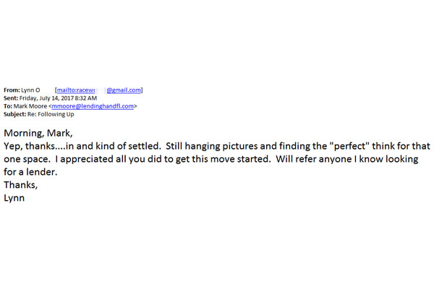434x289 pixels.
Task: Select the recipient name Mark Moore
Action: (31, 106)
